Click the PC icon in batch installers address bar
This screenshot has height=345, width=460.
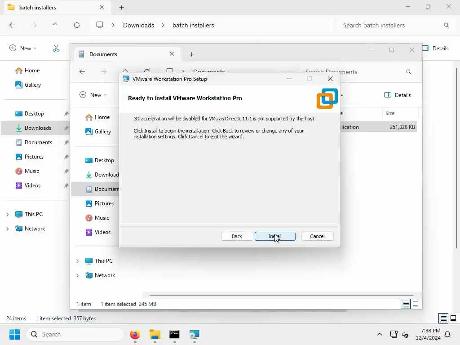(100, 25)
